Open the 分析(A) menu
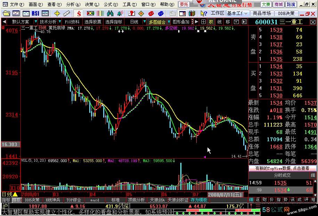Image resolution: width=318 pixels, height=216 pixels. [73, 4]
